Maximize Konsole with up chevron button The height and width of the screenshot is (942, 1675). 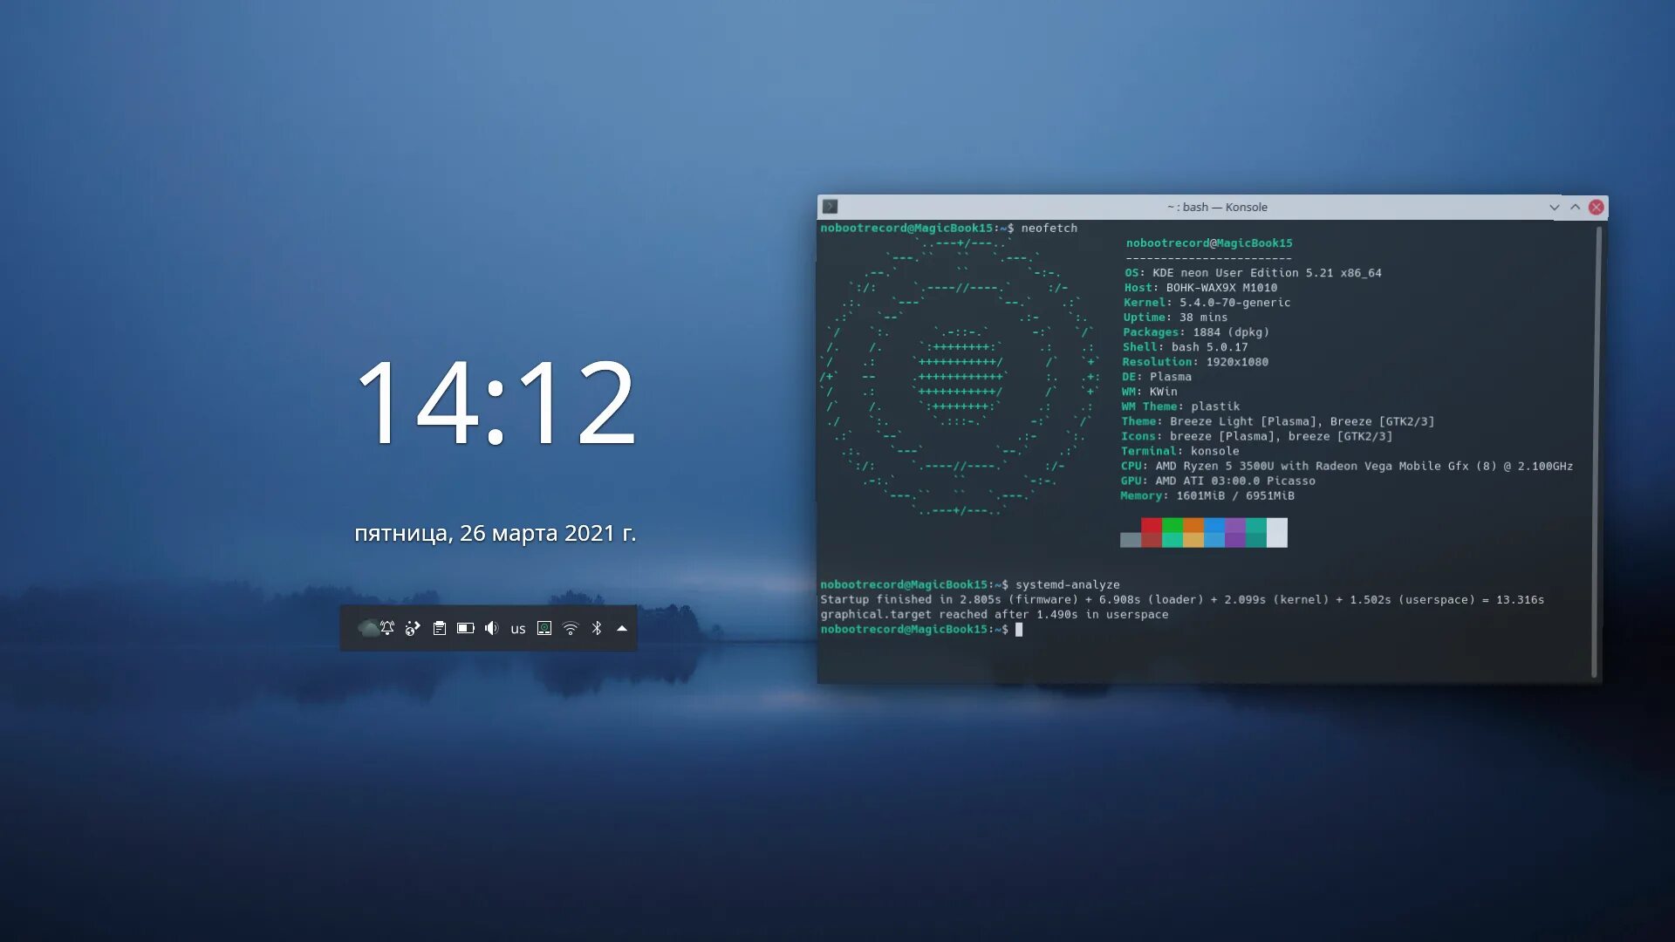1575,207
